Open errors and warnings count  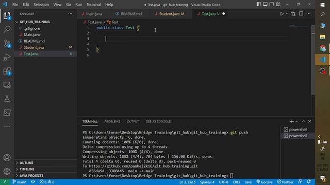click(x=47, y=182)
